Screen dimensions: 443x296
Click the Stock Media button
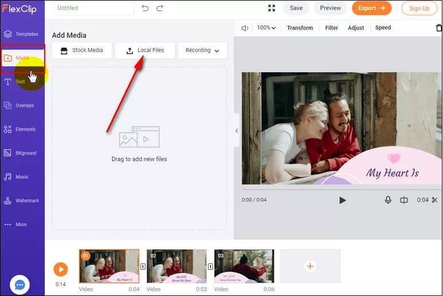[x=81, y=50]
